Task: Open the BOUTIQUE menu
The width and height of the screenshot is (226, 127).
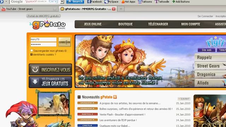Action: coord(125,24)
